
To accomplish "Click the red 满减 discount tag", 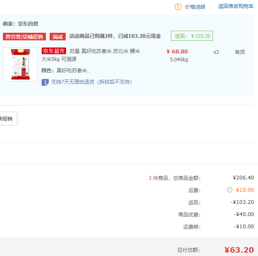I will [x=58, y=37].
